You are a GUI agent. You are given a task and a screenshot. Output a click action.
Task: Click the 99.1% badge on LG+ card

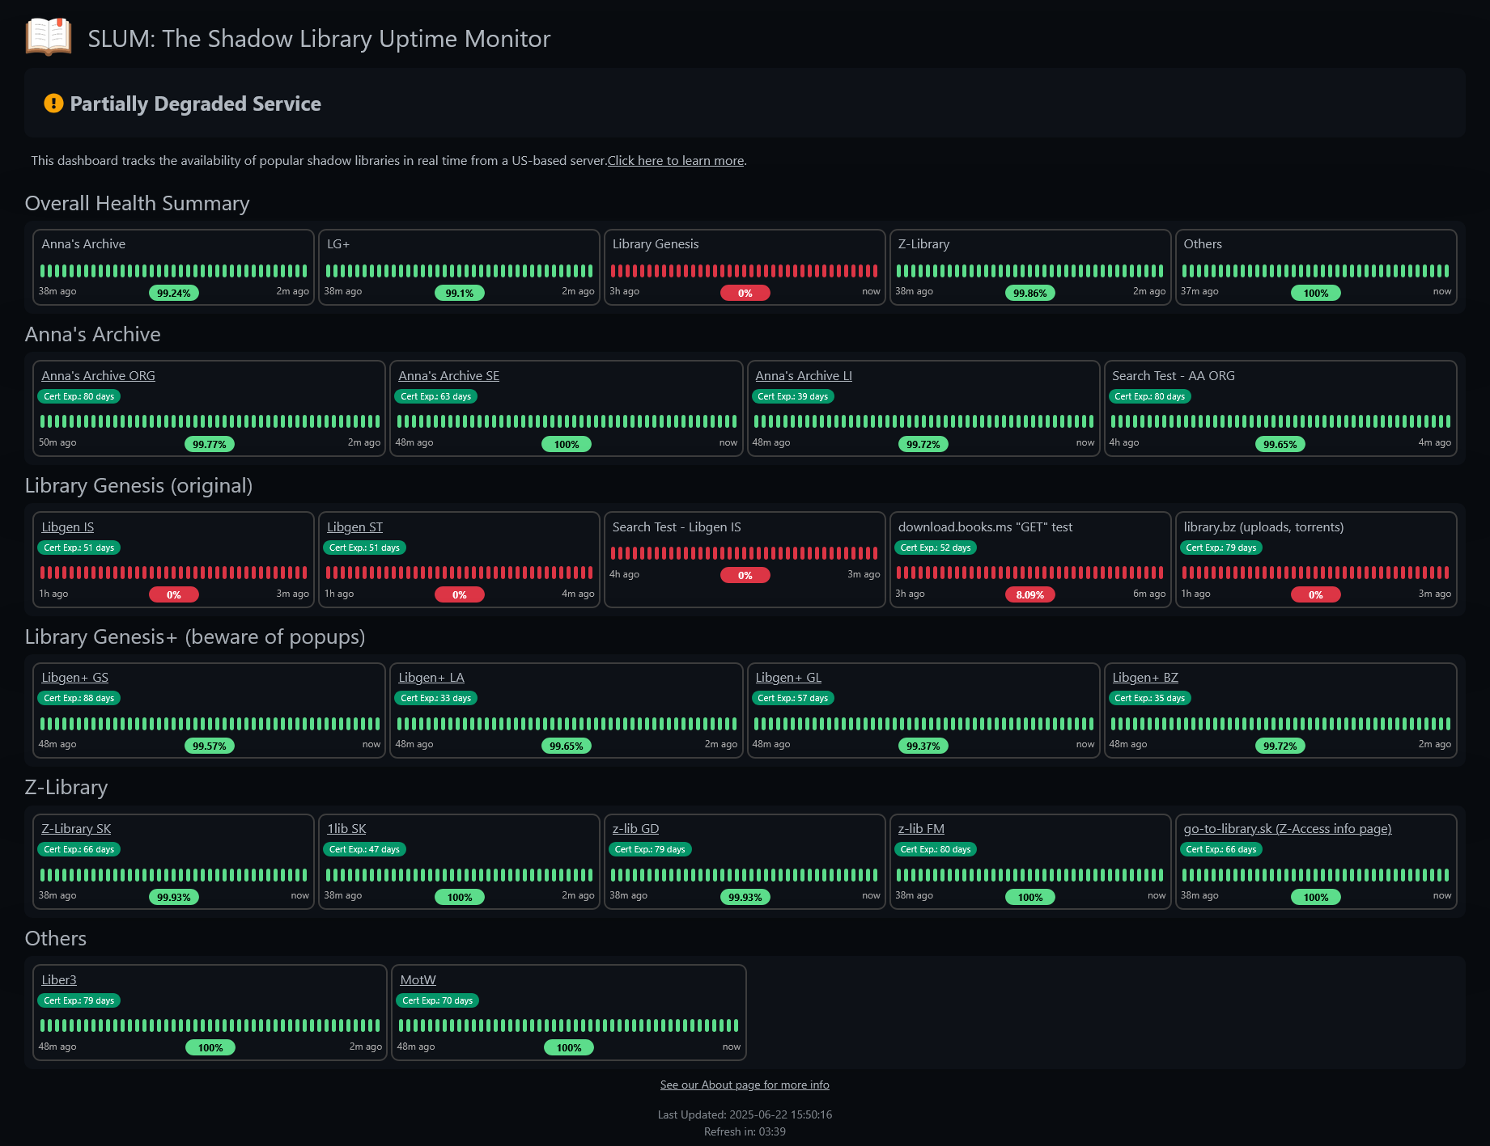point(460,293)
